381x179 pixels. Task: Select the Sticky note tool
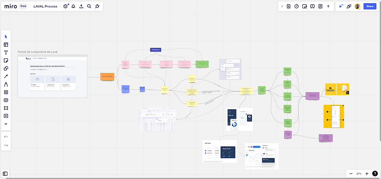6,60
